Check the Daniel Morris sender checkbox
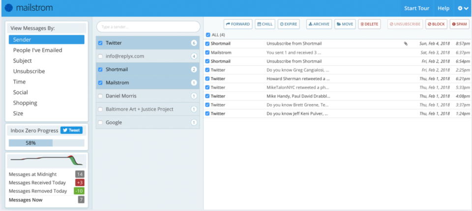 click(100, 96)
